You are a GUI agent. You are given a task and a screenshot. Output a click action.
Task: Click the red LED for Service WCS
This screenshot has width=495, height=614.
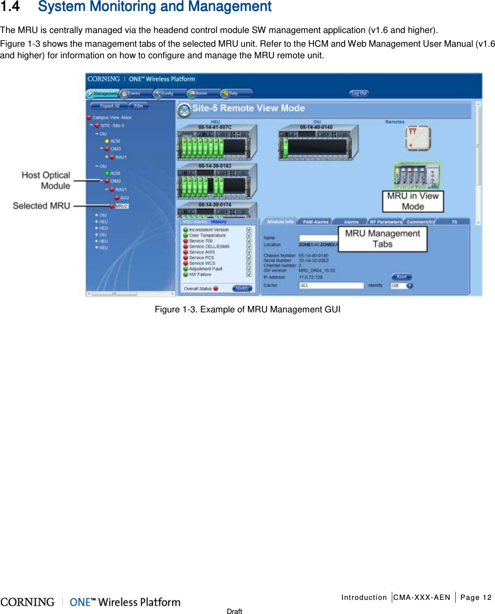point(186,263)
